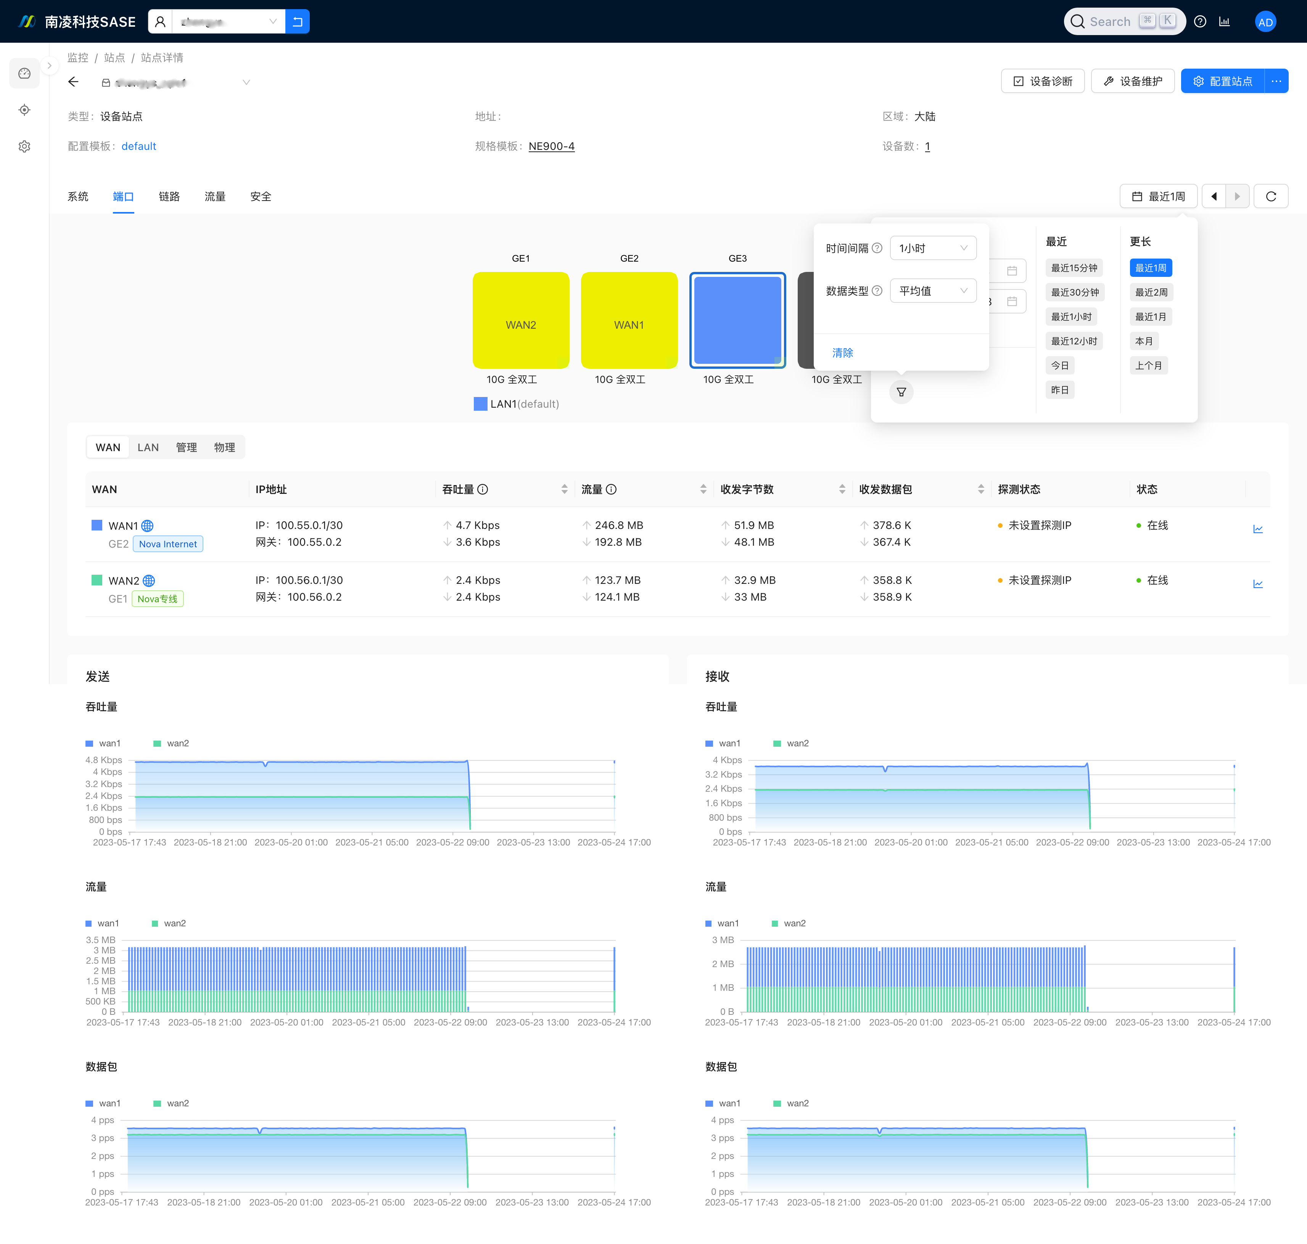
Task: Click the 数据类型 help icon
Action: click(876, 291)
